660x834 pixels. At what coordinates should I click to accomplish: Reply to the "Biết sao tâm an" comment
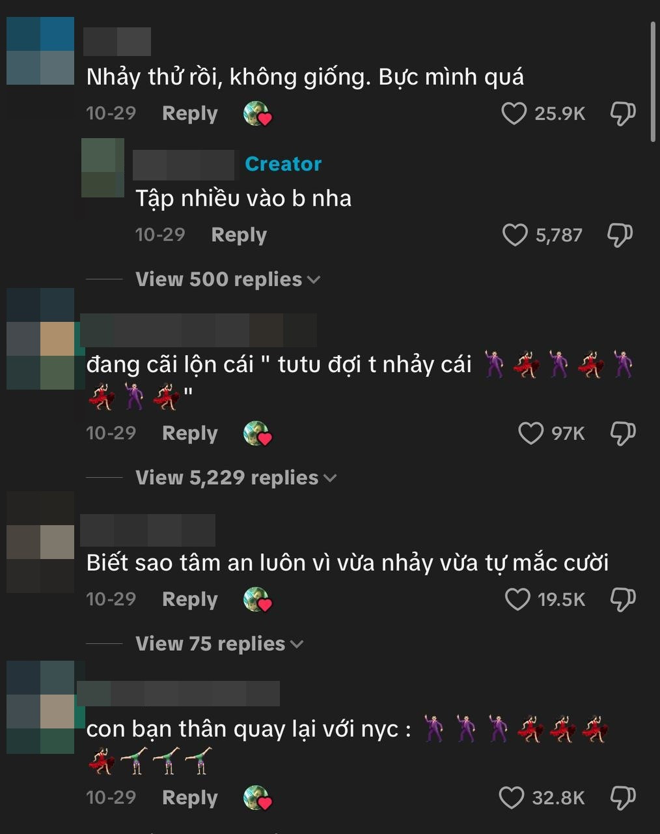(189, 599)
